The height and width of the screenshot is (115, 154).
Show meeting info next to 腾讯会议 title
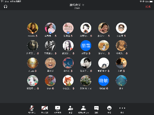[x=83, y=5]
